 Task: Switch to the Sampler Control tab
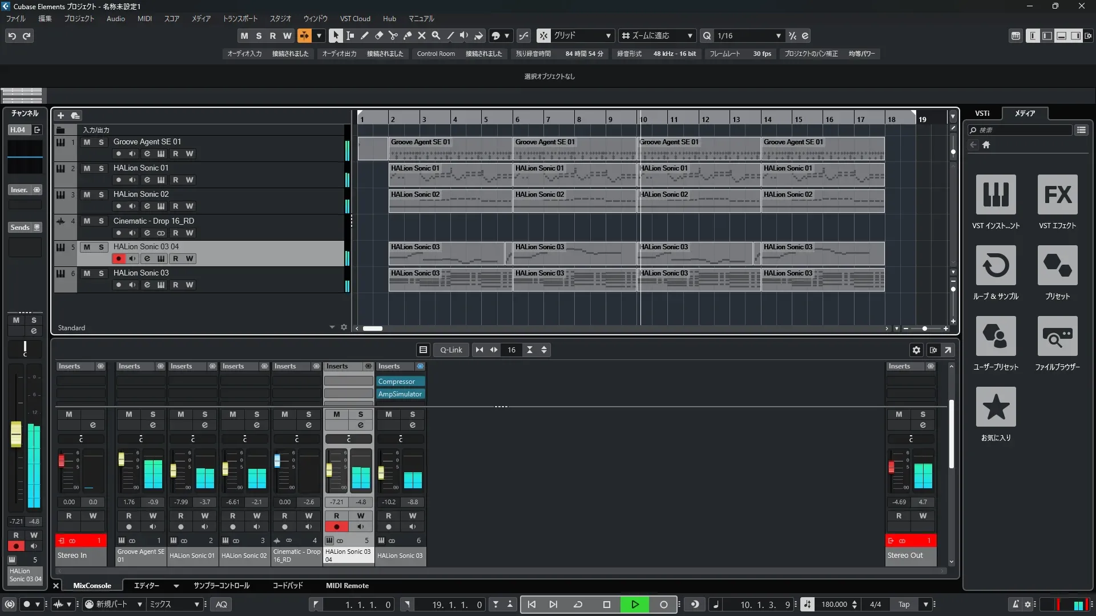coord(221,586)
